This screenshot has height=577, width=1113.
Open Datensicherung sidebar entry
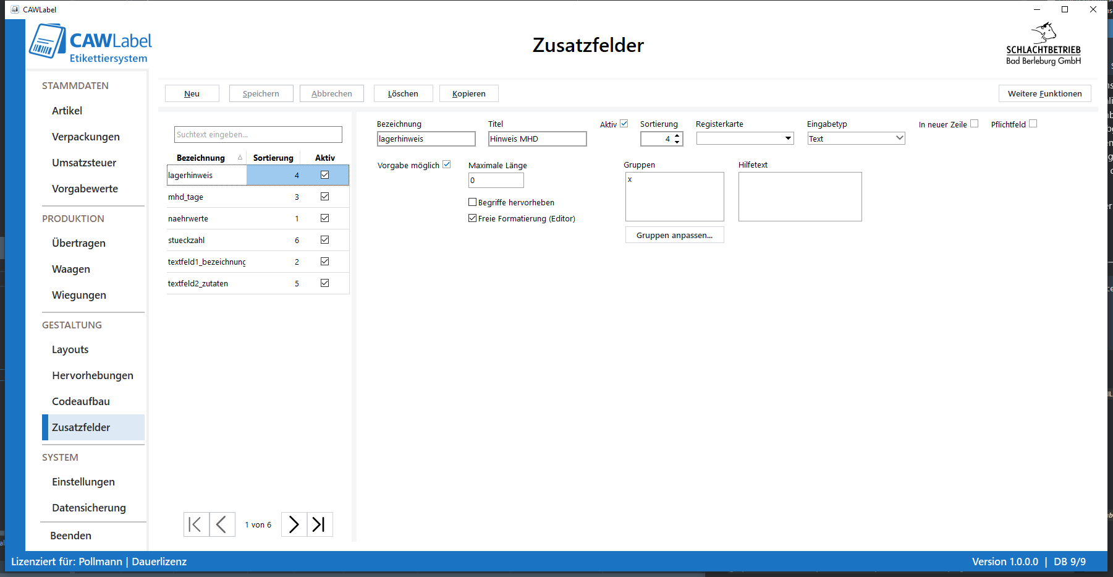(89, 508)
